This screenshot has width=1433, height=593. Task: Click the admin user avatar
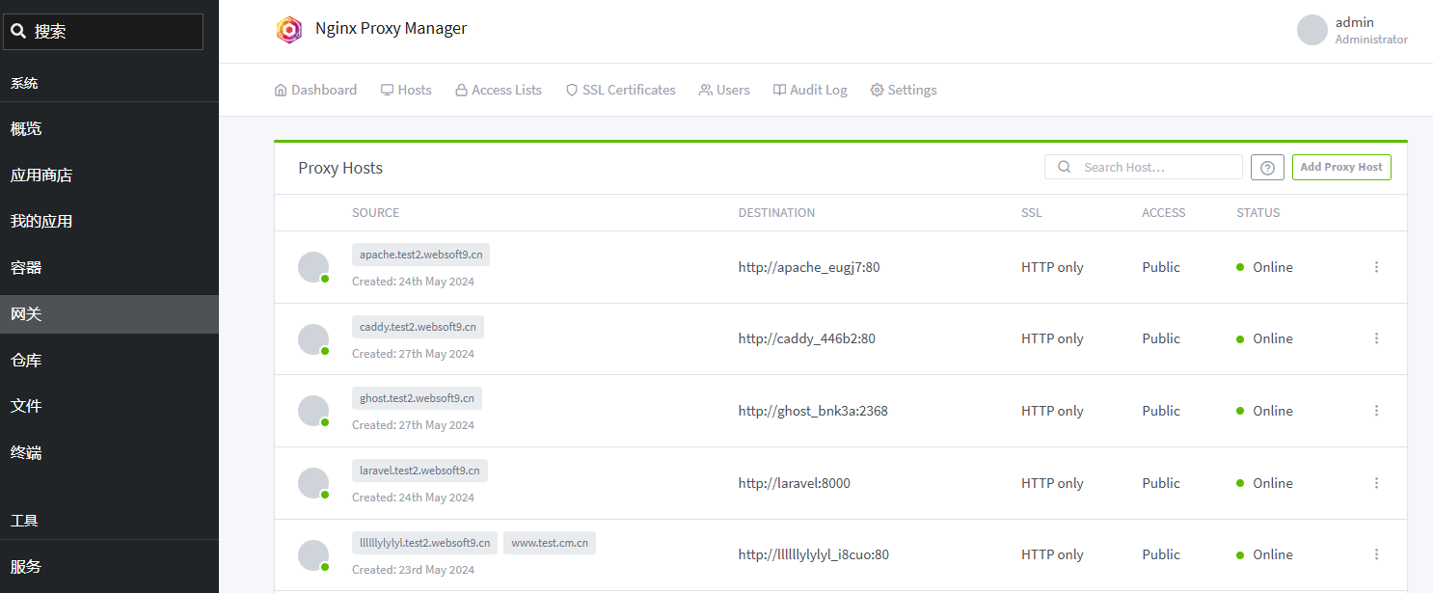(x=1311, y=30)
